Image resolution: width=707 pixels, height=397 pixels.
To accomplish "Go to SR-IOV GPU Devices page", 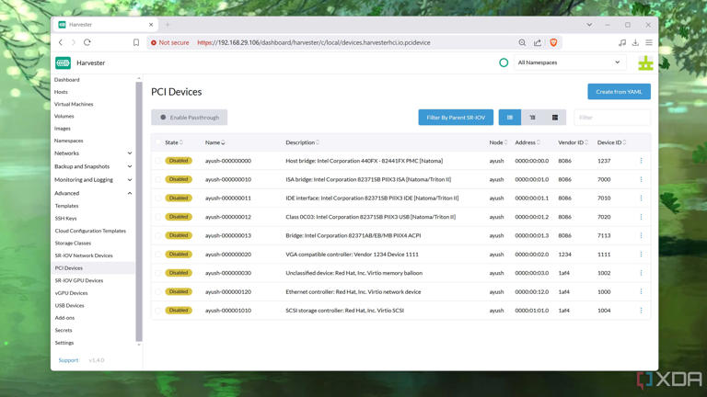I will tap(79, 280).
